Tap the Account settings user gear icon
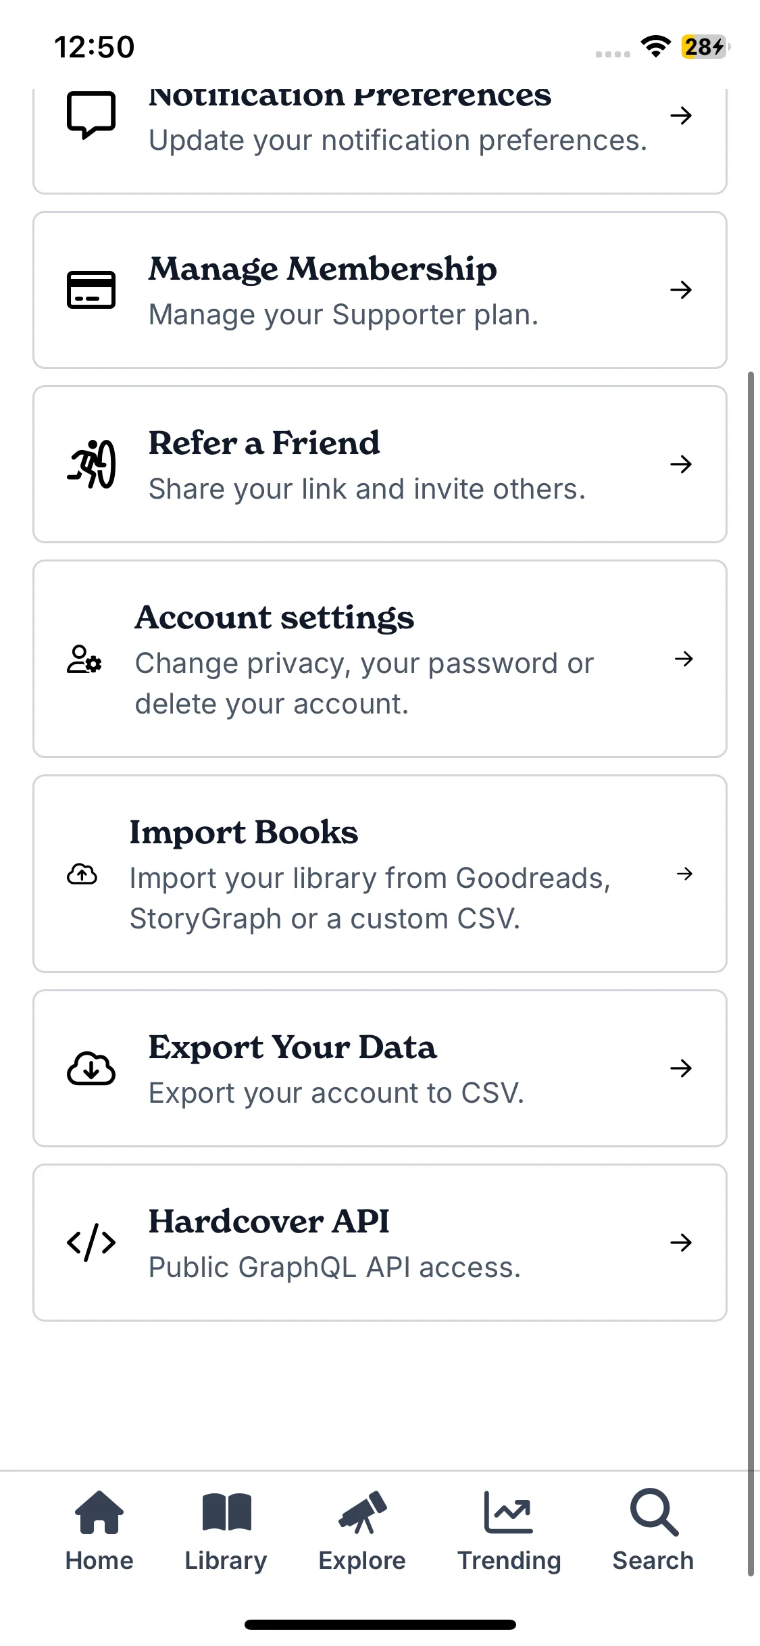760x1646 pixels. [x=84, y=659]
